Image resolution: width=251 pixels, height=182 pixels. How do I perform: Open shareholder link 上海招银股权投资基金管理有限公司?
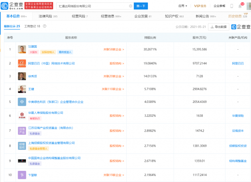click(x=51, y=143)
